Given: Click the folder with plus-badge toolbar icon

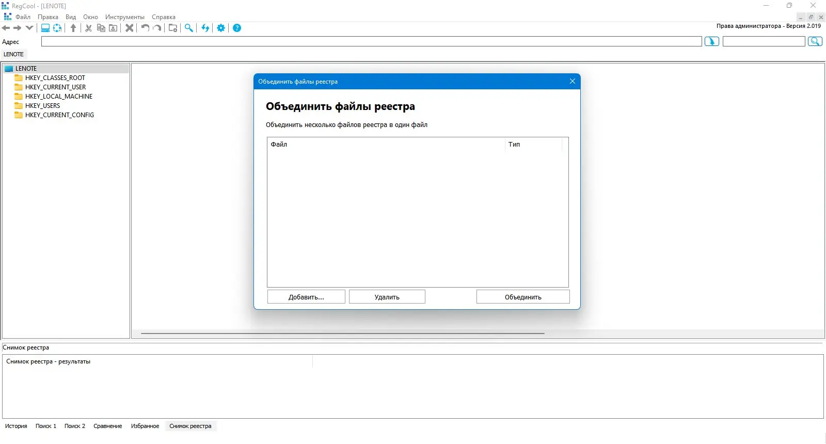Looking at the screenshot, I should [173, 28].
